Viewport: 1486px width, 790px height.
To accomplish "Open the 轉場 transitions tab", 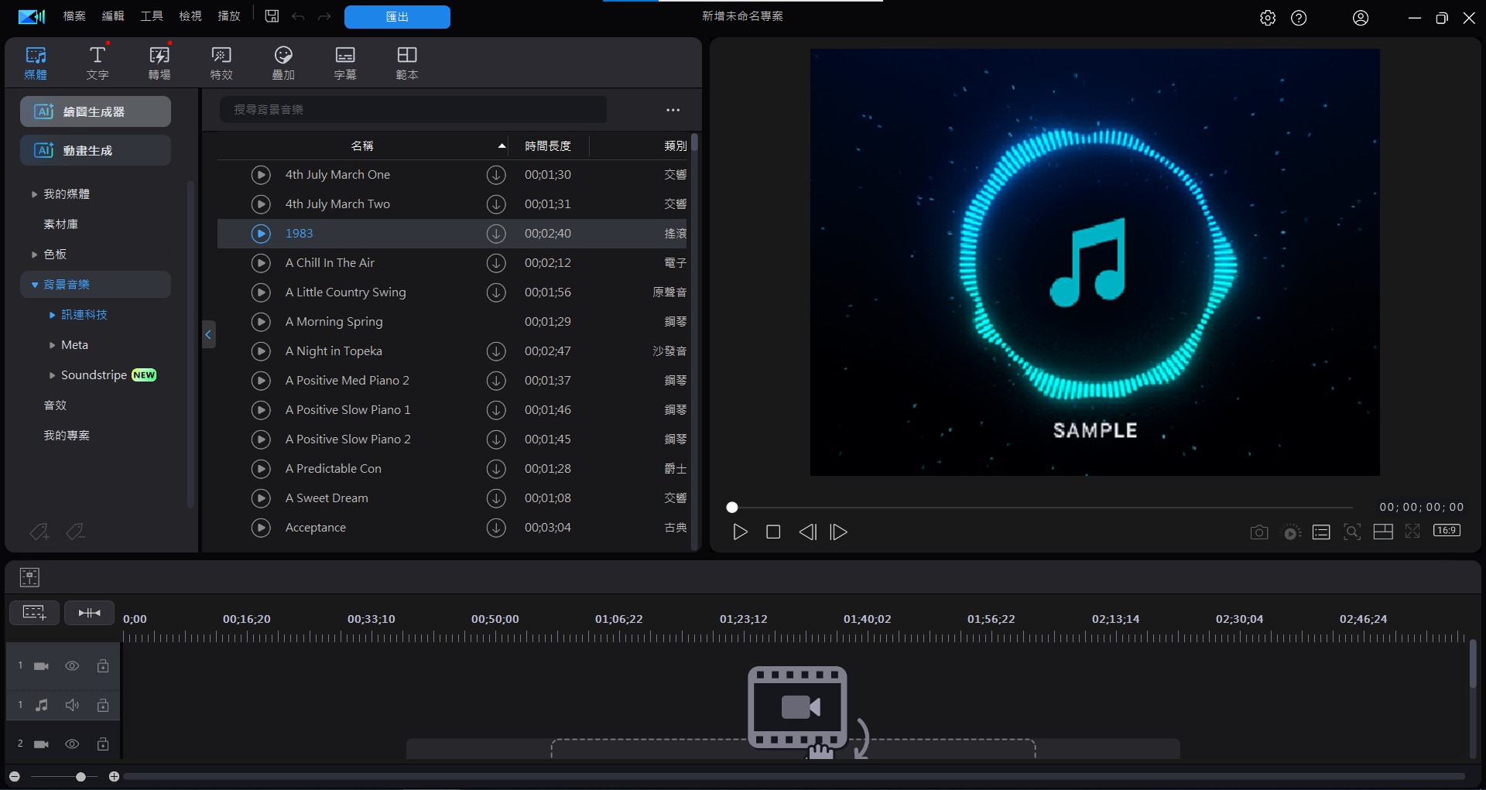I will pos(159,62).
